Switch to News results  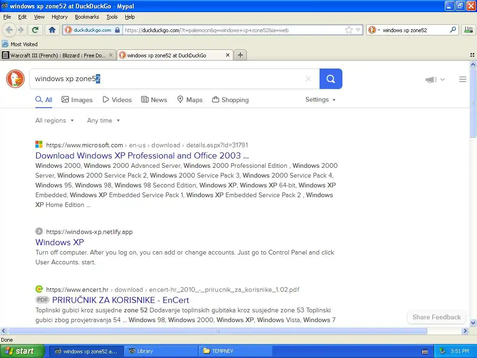pos(154,100)
